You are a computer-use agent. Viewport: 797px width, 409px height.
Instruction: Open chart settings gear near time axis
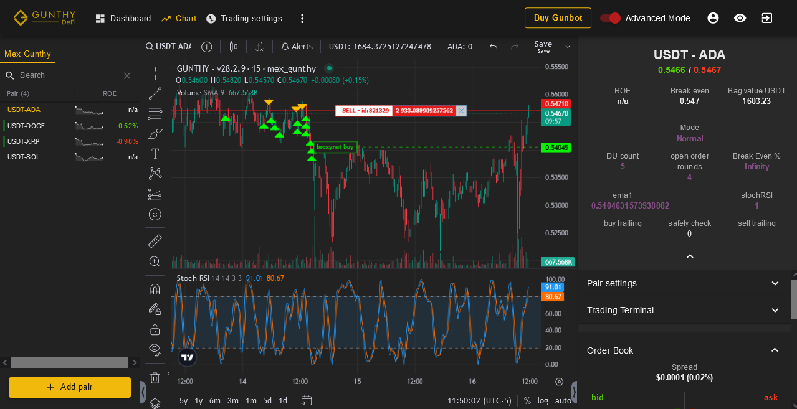[559, 382]
